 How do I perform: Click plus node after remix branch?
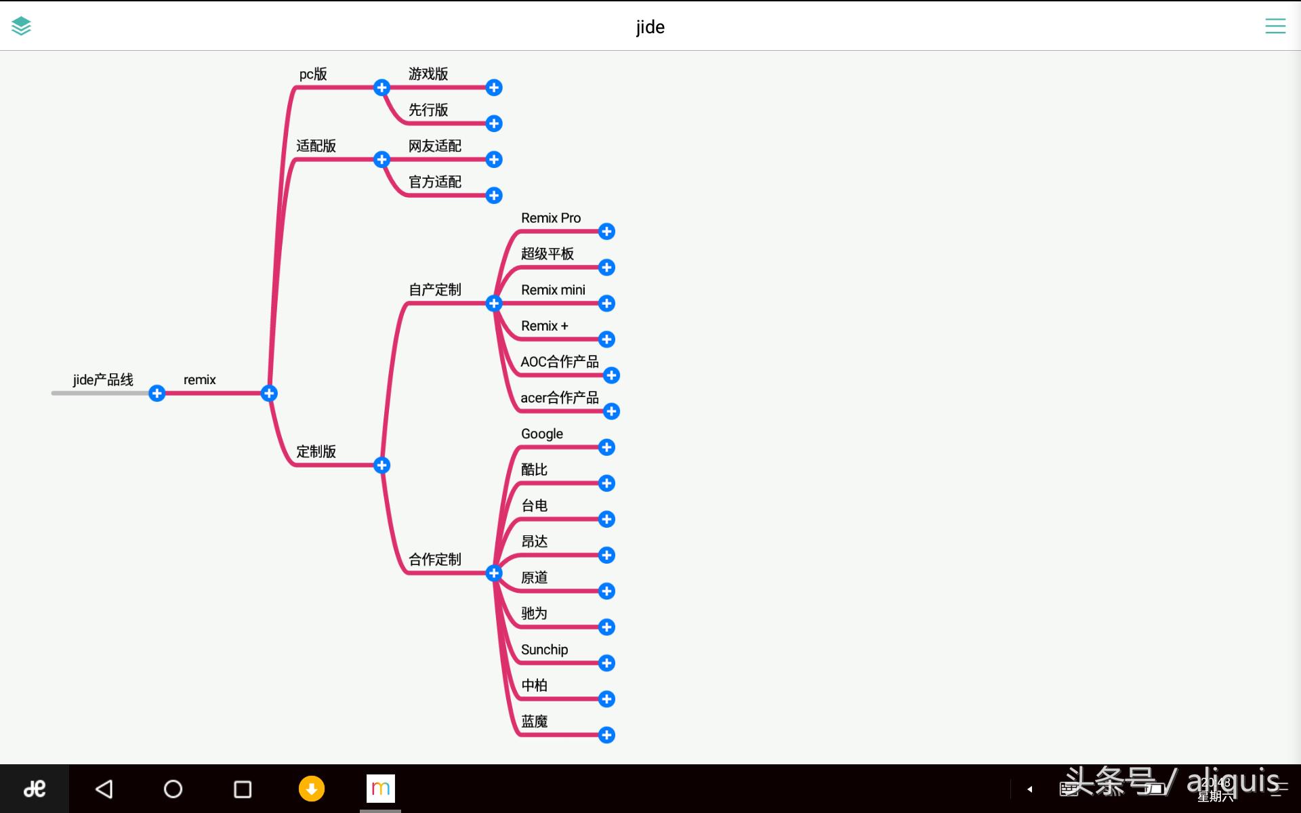tap(269, 393)
